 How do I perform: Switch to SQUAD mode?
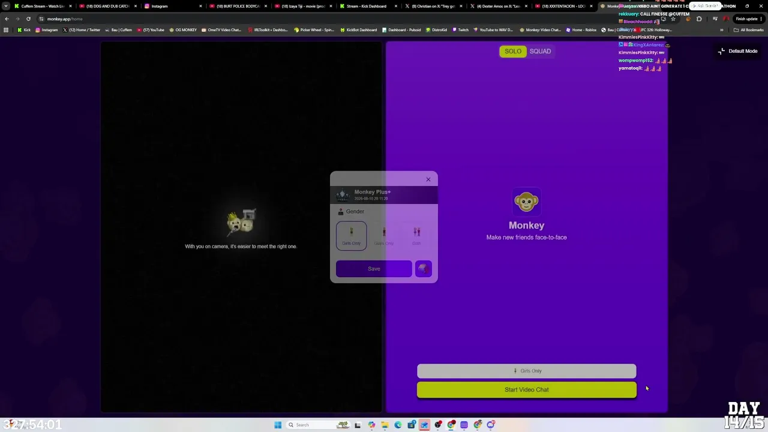540,52
